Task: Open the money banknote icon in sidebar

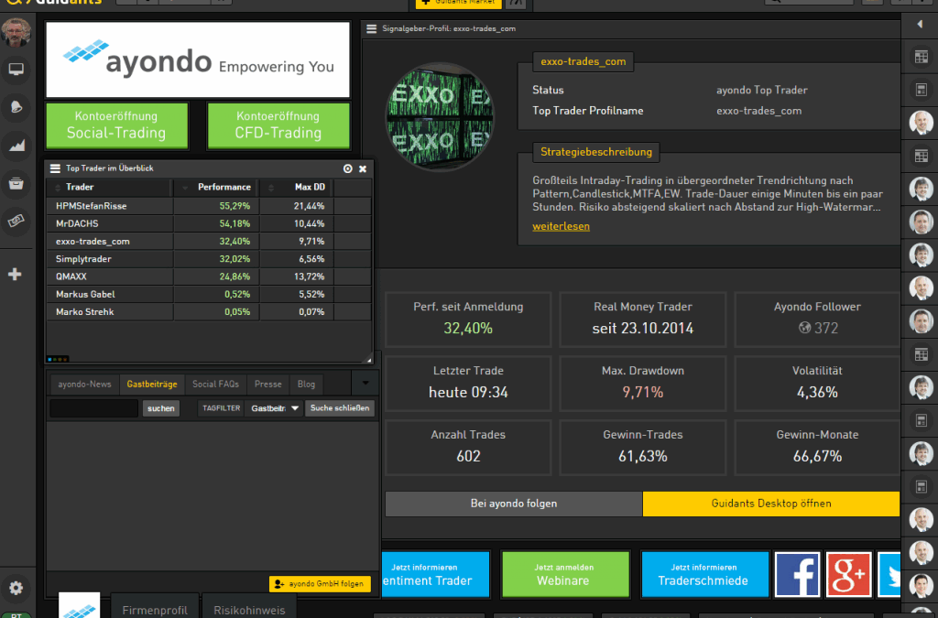Action: tap(16, 220)
